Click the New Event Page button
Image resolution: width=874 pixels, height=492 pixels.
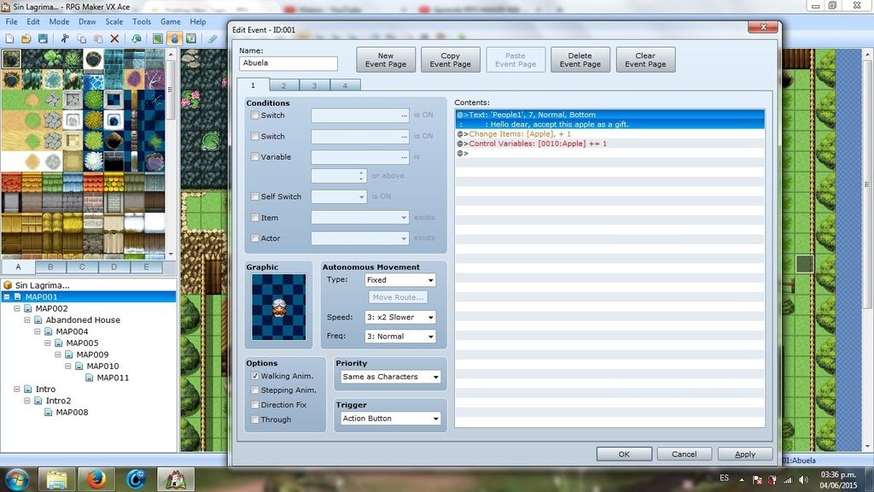pyautogui.click(x=386, y=60)
